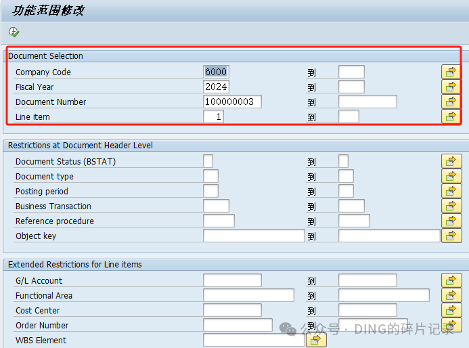469x348 pixels.
Task: Click the Company Code upper limit field
Action: (x=351, y=72)
